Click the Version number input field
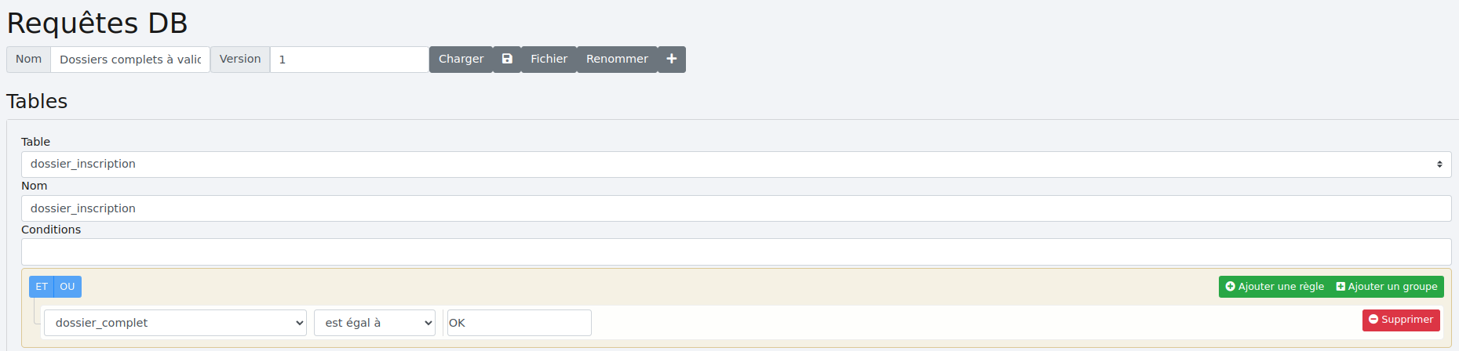 tap(349, 60)
